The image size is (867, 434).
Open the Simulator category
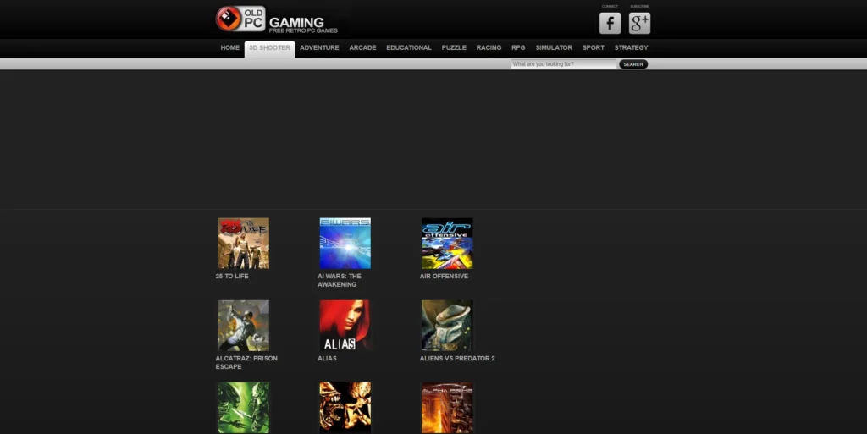tap(554, 48)
